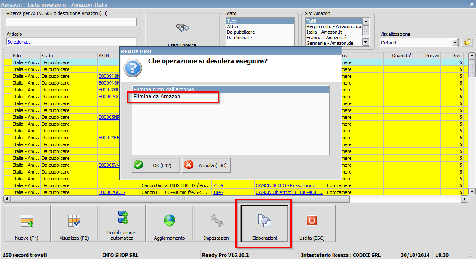
Task: Sort by the Disp. column header
Action: [452, 56]
